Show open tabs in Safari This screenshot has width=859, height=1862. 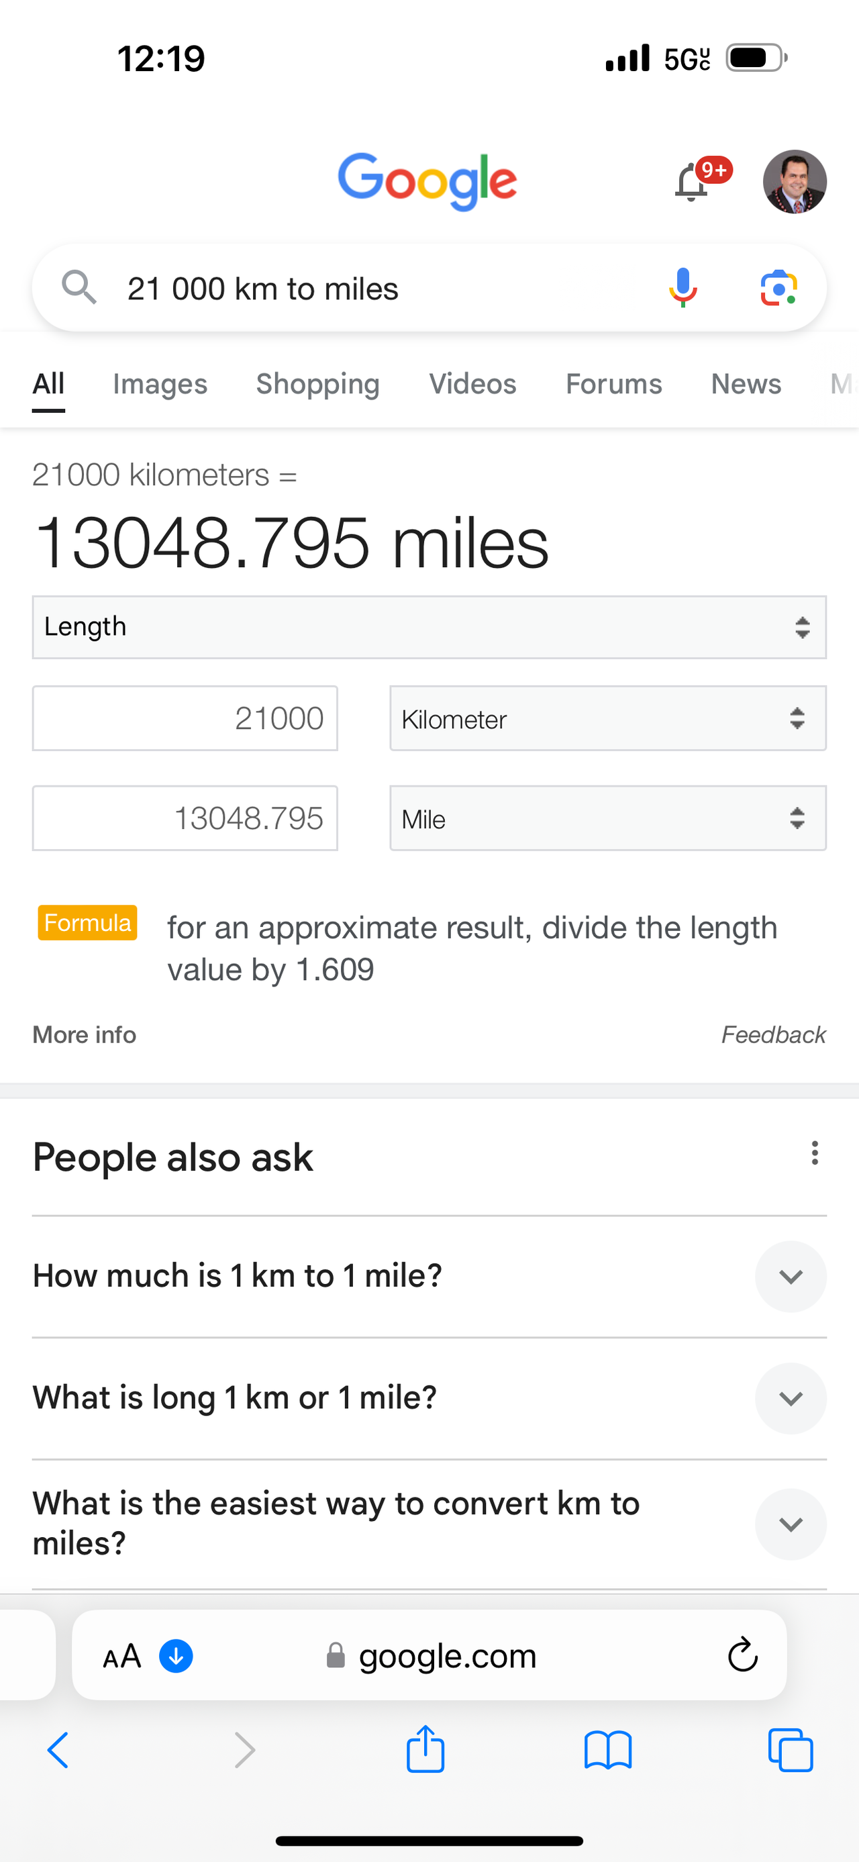[x=791, y=1750]
